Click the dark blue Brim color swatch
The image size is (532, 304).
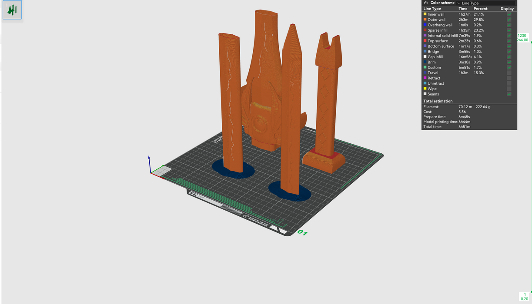pyautogui.click(x=425, y=62)
